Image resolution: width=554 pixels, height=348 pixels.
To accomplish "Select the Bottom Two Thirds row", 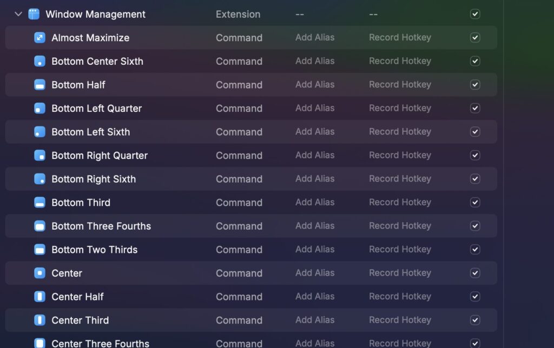I will (95, 250).
